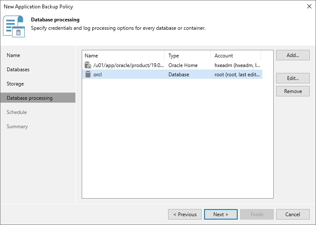
Task: Click the hxeadm account cell
Action: tap(237, 65)
